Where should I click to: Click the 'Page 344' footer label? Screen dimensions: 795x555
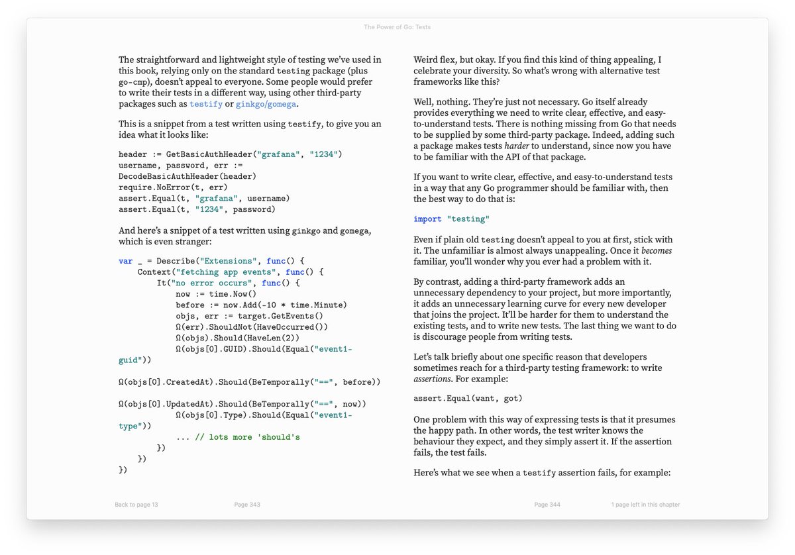[547, 505]
